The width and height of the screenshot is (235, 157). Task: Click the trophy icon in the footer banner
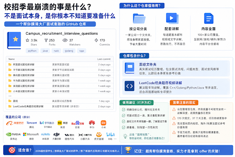pyautogui.click(x=128, y=150)
